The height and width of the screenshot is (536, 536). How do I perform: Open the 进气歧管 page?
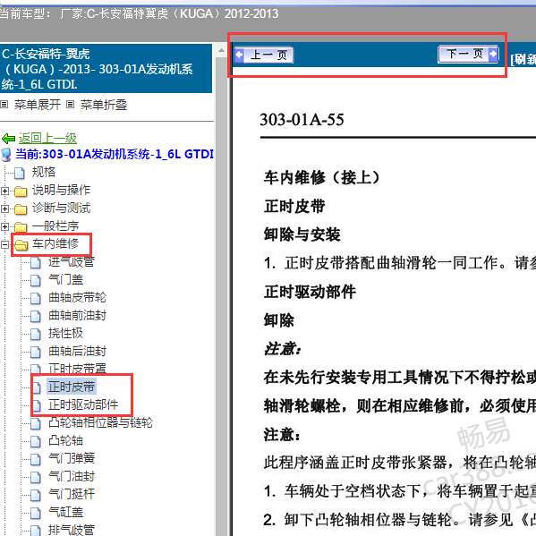[71, 261]
